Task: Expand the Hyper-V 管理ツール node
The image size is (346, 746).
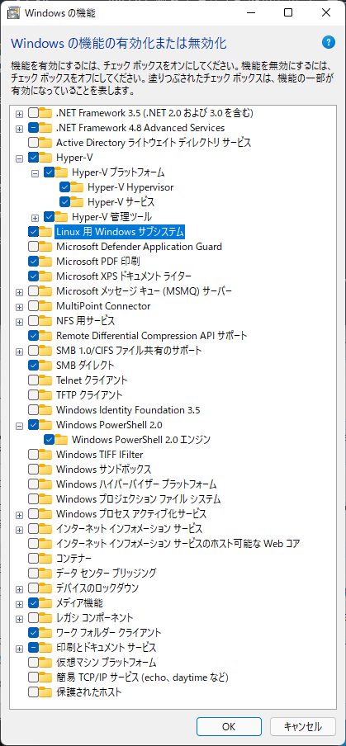Action: pos(35,218)
